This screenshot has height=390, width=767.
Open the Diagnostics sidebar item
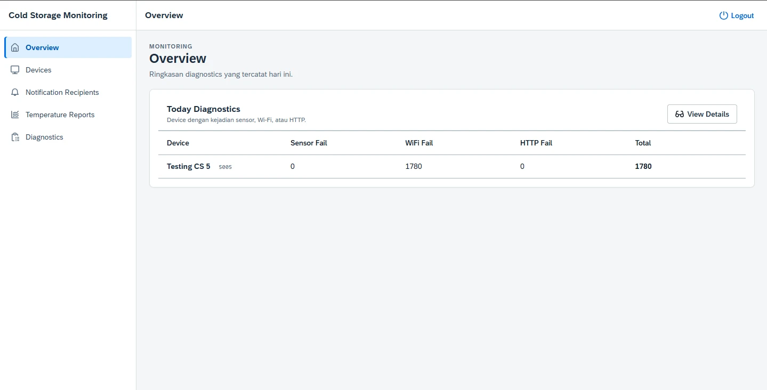[68, 137]
